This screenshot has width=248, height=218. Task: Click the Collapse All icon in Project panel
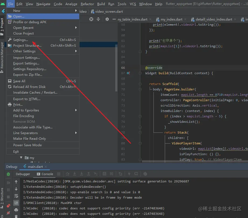(98, 19)
